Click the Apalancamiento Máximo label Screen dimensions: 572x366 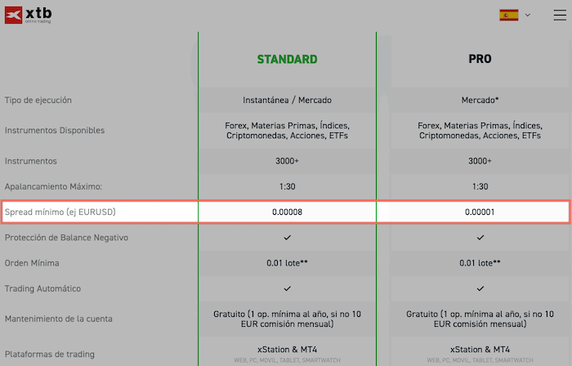[53, 186]
